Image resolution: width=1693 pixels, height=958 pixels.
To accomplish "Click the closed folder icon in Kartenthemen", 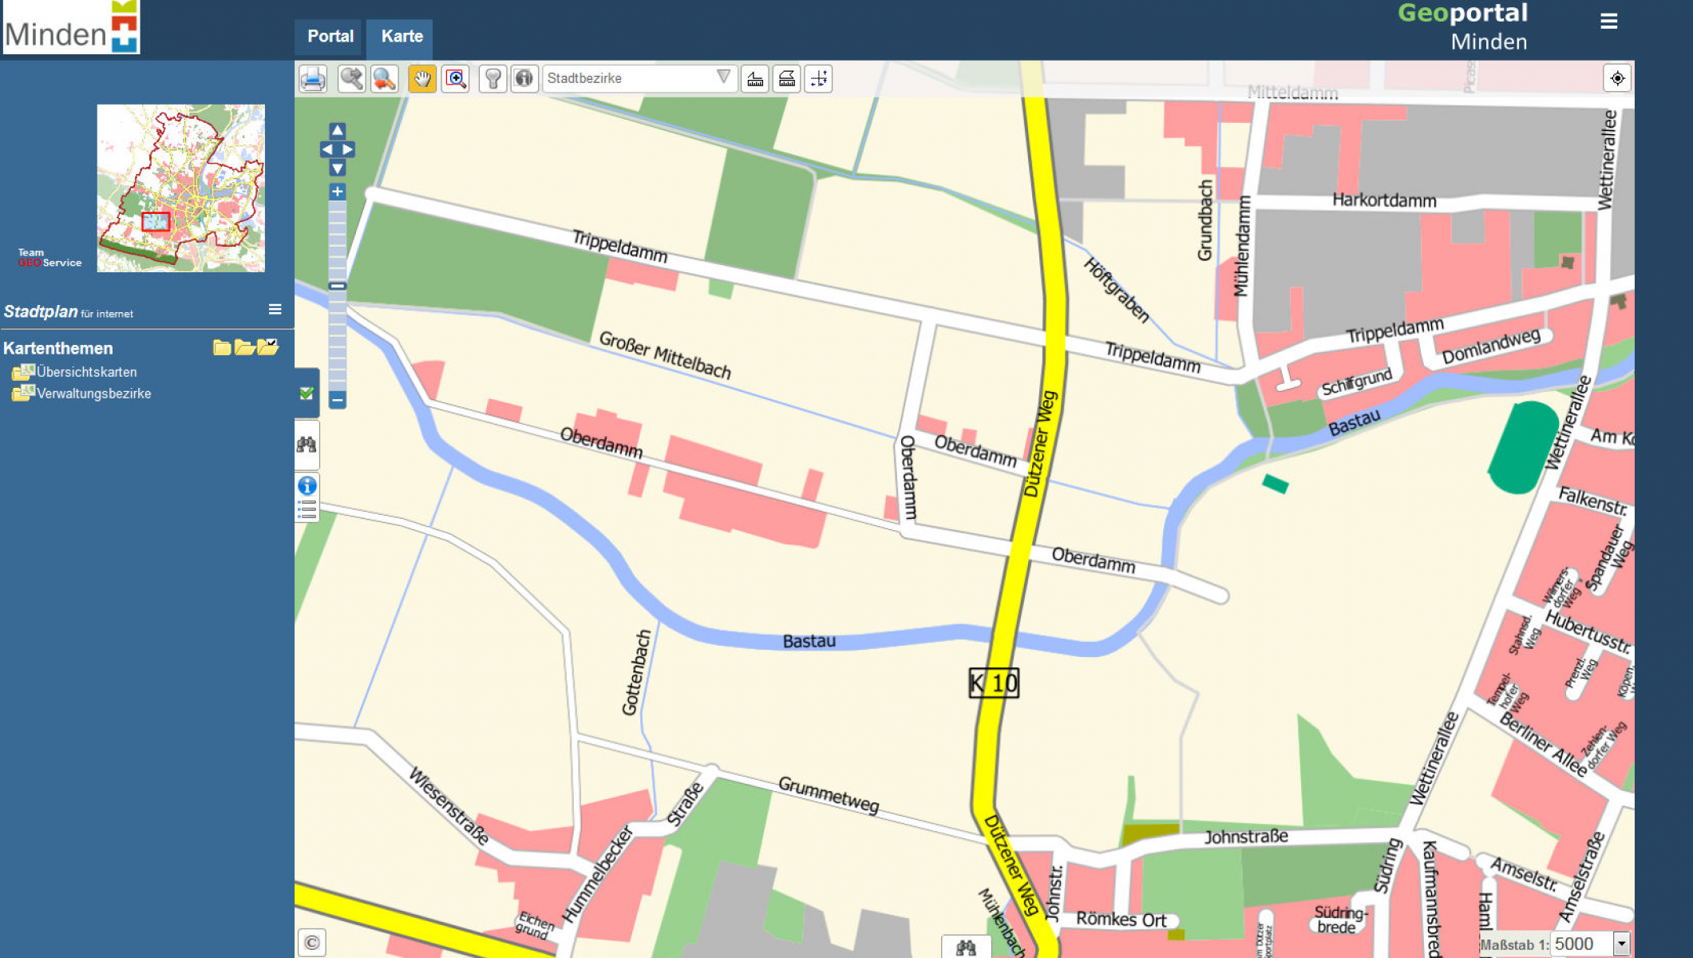I will coord(222,347).
